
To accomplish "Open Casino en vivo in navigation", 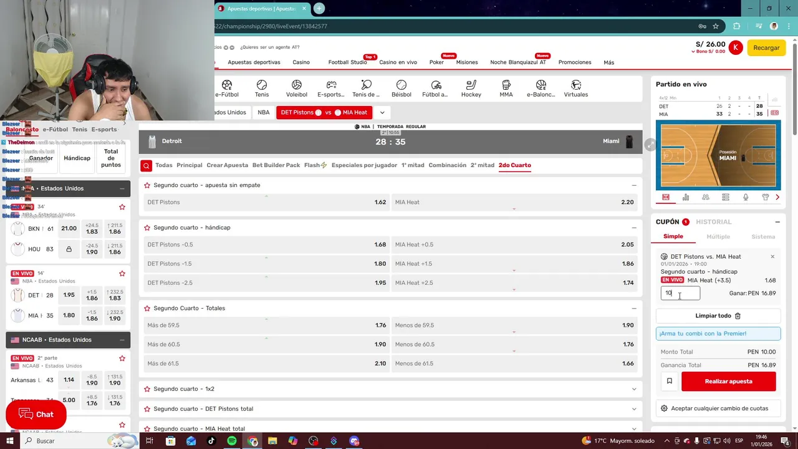I will (398, 62).
